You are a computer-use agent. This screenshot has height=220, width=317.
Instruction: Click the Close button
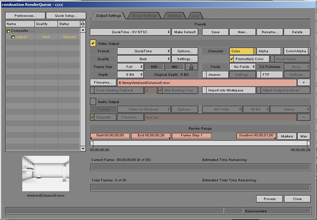coord(297,199)
